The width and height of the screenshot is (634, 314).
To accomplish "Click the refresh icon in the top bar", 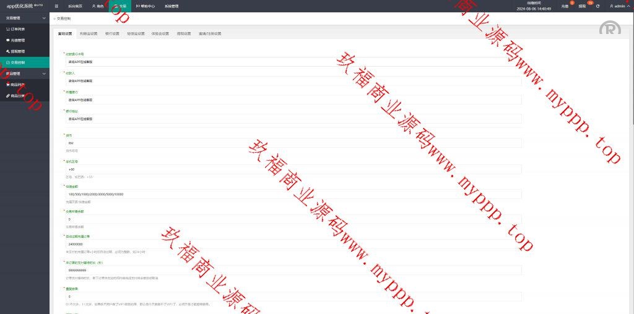I will click(597, 6).
